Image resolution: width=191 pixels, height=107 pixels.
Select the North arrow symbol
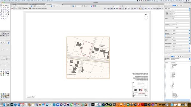pyautogui.click(x=146, y=17)
